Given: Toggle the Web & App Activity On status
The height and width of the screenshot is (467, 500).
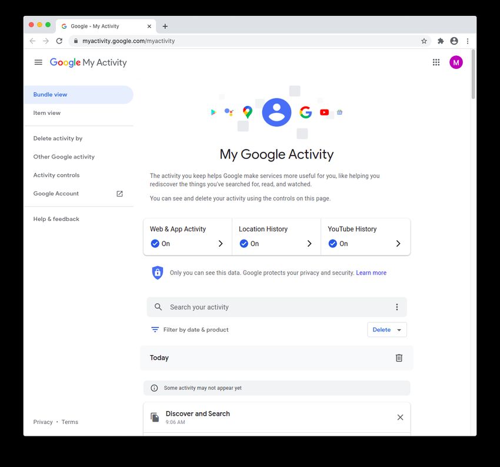Looking at the screenshot, I should (x=160, y=244).
